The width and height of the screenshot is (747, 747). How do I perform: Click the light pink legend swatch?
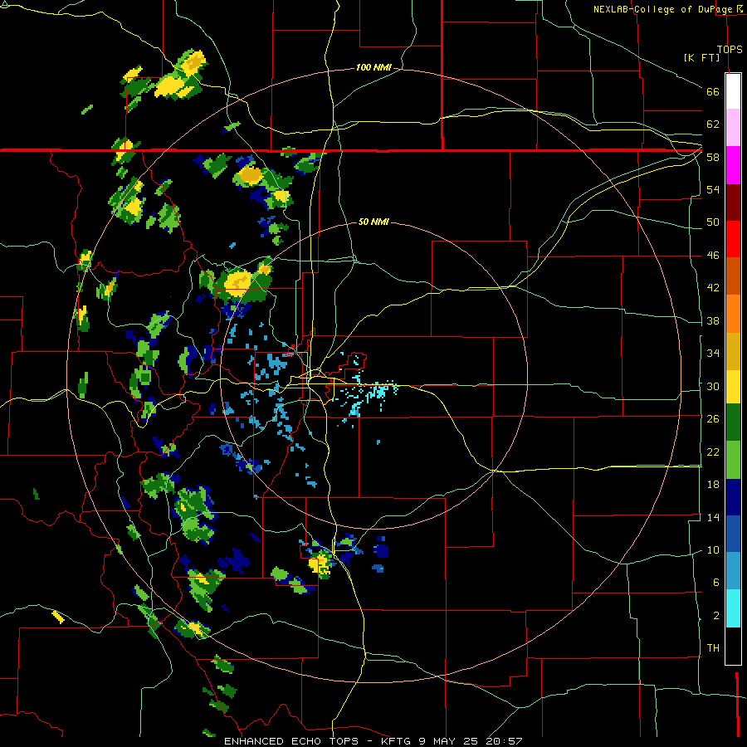click(x=733, y=127)
